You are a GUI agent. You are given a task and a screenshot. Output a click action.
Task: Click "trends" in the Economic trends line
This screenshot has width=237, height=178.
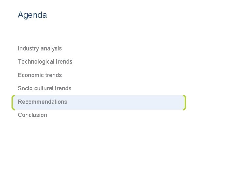(x=53, y=75)
